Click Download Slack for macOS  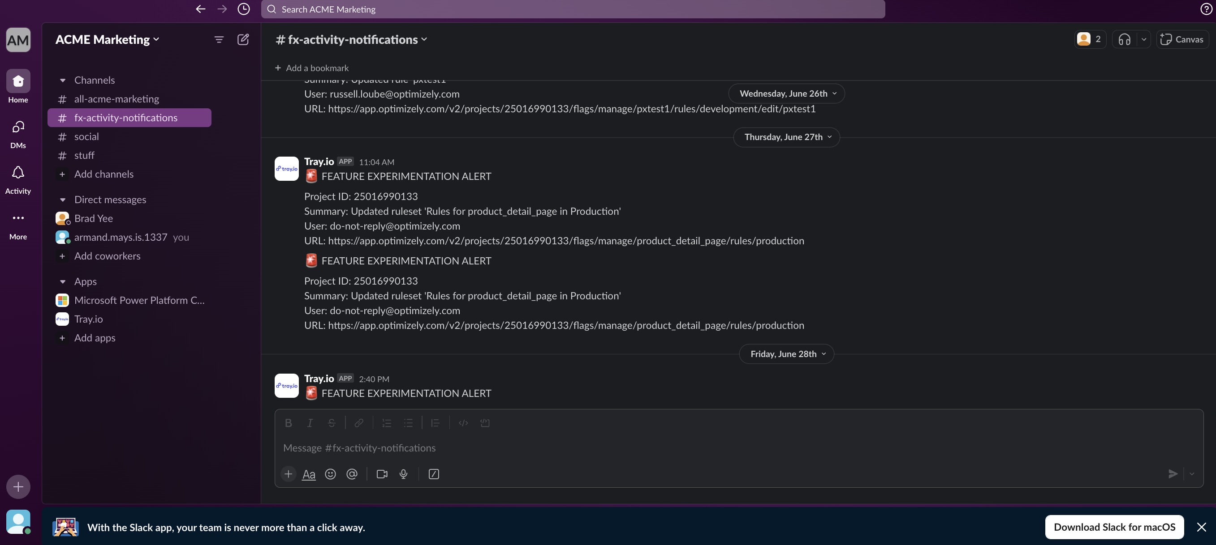(1114, 527)
